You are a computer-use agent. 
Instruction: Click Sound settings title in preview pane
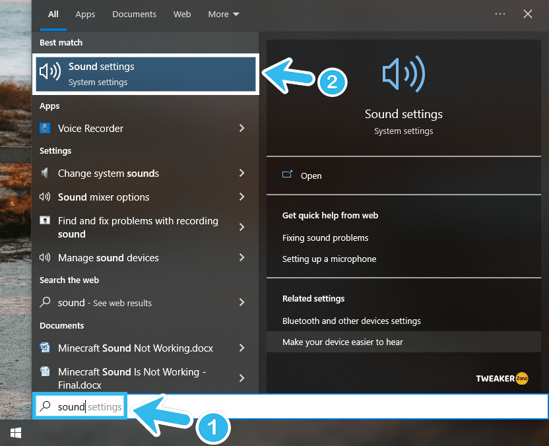(x=403, y=114)
